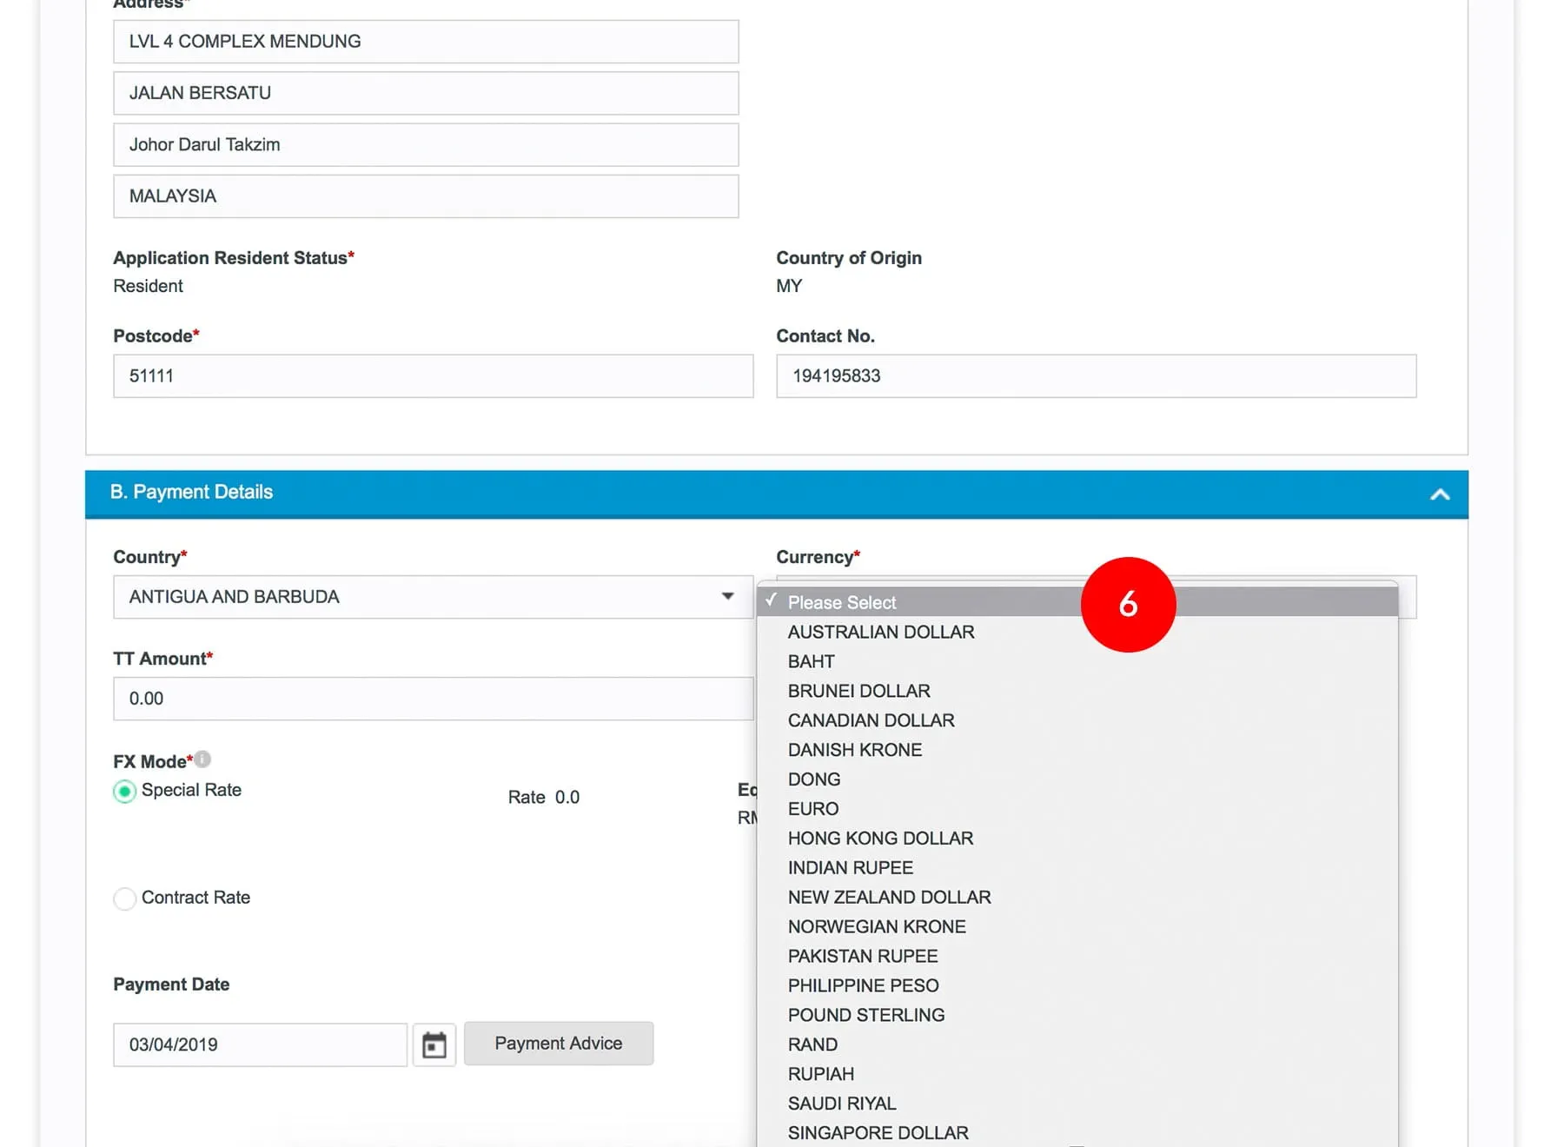
Task: Select AUSTRALIAN DOLLAR from currency list
Action: [880, 632]
